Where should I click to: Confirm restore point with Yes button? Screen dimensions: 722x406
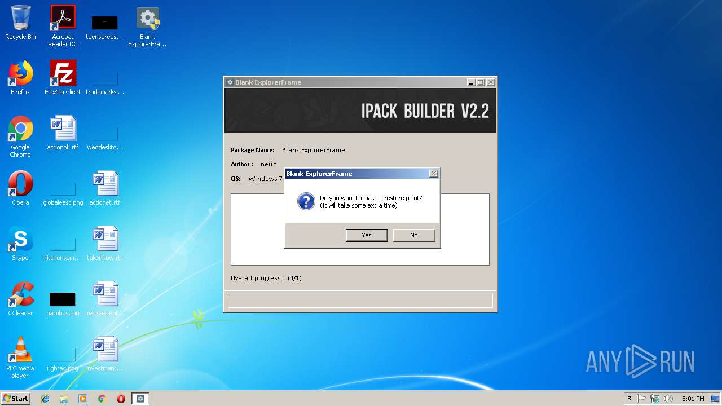click(x=367, y=235)
